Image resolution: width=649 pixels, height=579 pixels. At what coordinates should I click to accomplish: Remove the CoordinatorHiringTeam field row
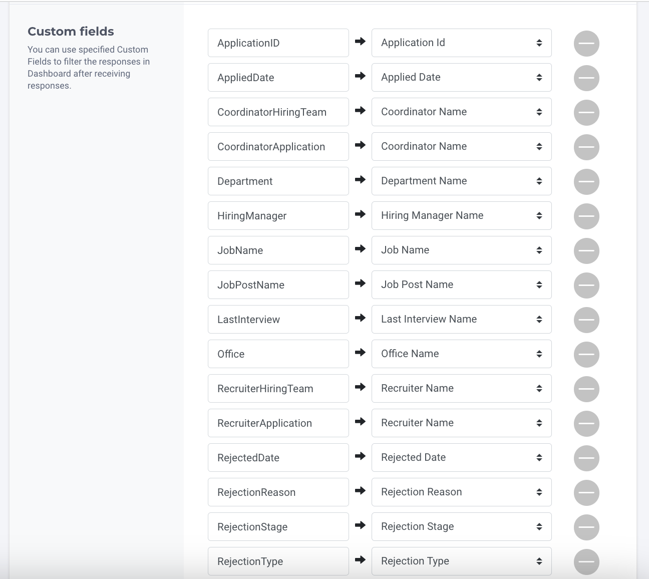point(586,113)
